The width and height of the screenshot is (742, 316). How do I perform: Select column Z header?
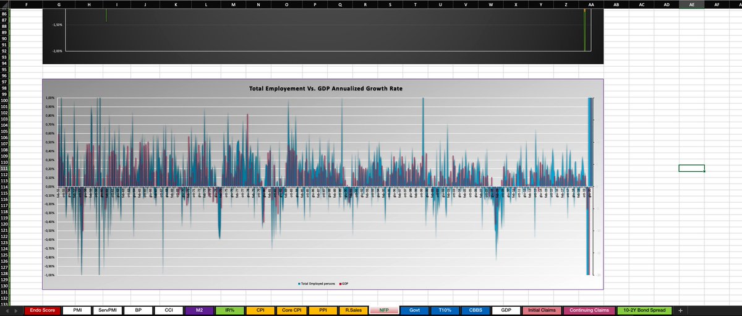click(566, 4)
